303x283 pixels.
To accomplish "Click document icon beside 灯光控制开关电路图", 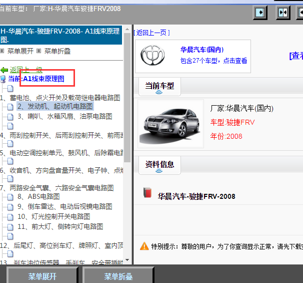I will pyautogui.click(x=10, y=217).
